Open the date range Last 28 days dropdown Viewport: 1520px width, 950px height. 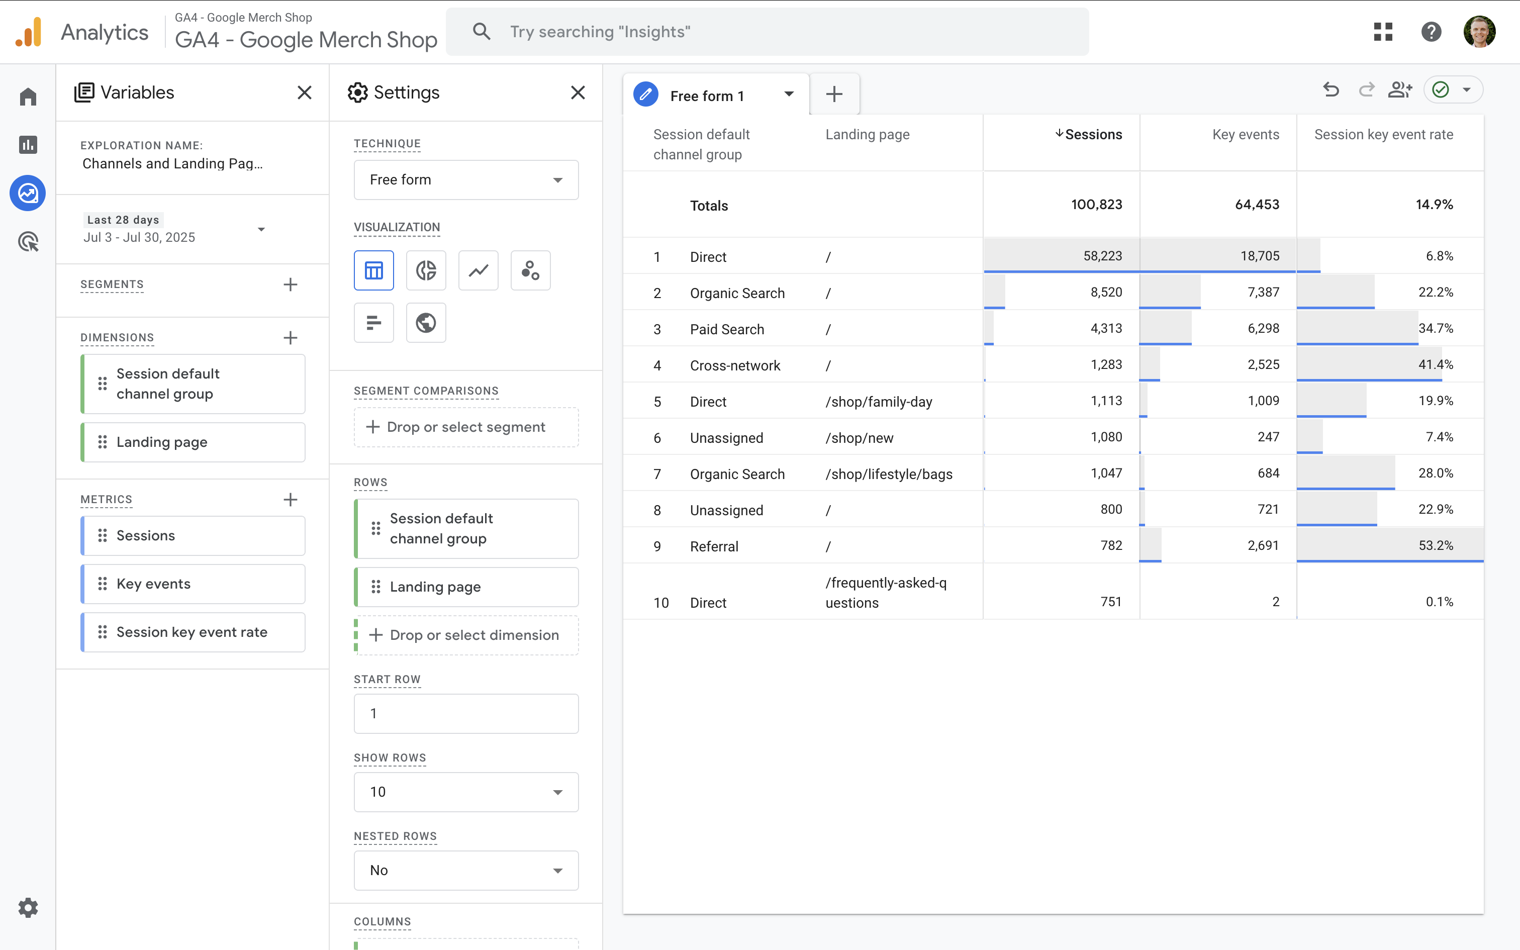coord(174,229)
